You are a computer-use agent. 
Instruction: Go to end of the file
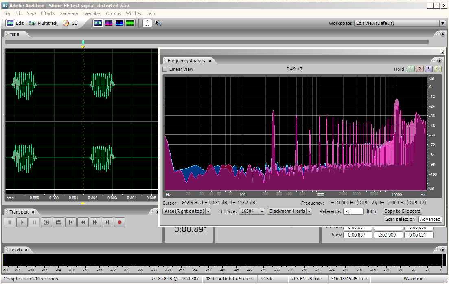[107, 222]
